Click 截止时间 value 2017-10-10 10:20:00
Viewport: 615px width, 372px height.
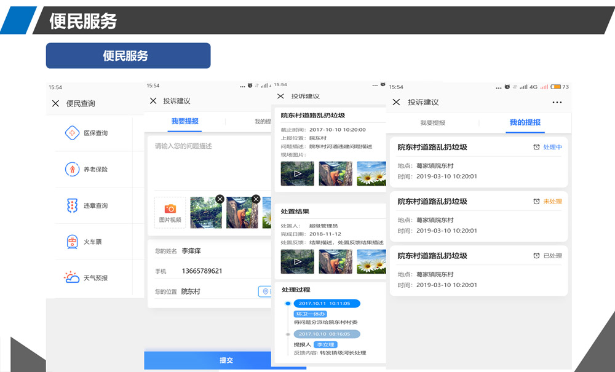(337, 130)
